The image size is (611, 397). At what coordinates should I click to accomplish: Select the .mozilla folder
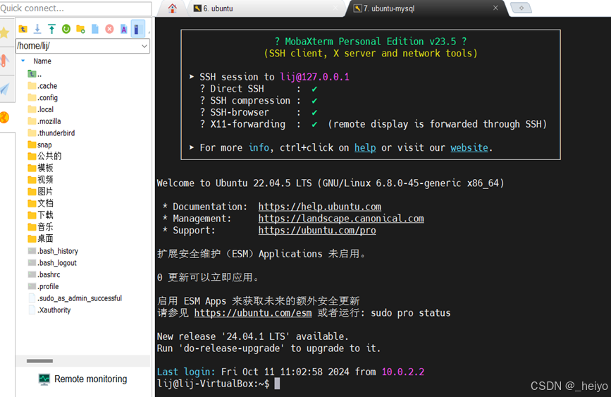pos(44,121)
